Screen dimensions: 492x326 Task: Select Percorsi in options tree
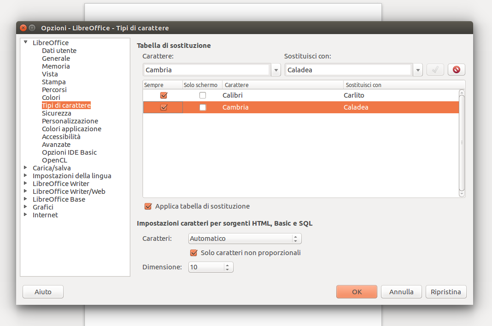pos(54,90)
